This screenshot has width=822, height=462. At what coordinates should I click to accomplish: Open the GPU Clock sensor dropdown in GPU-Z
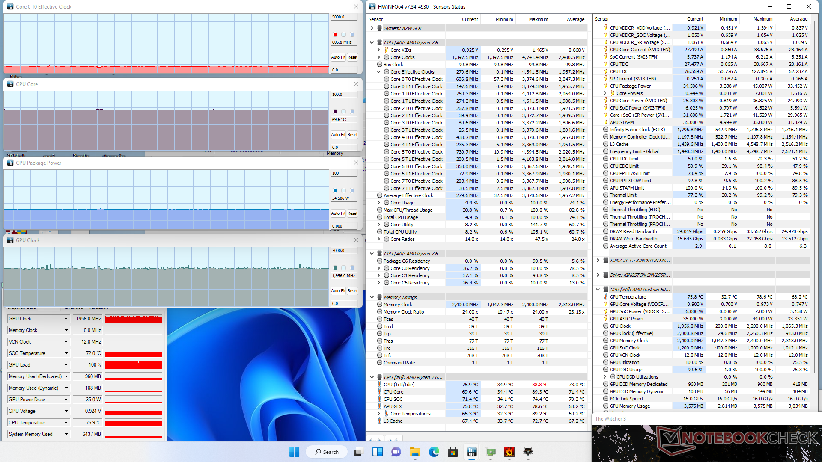point(66,319)
